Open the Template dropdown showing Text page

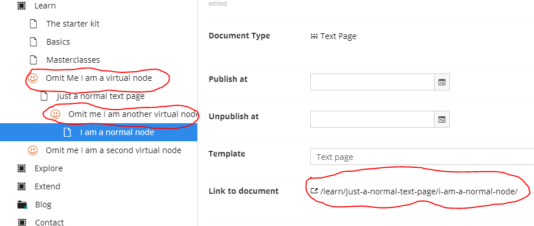(422, 157)
